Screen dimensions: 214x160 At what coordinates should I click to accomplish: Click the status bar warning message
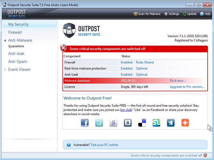point(166,156)
